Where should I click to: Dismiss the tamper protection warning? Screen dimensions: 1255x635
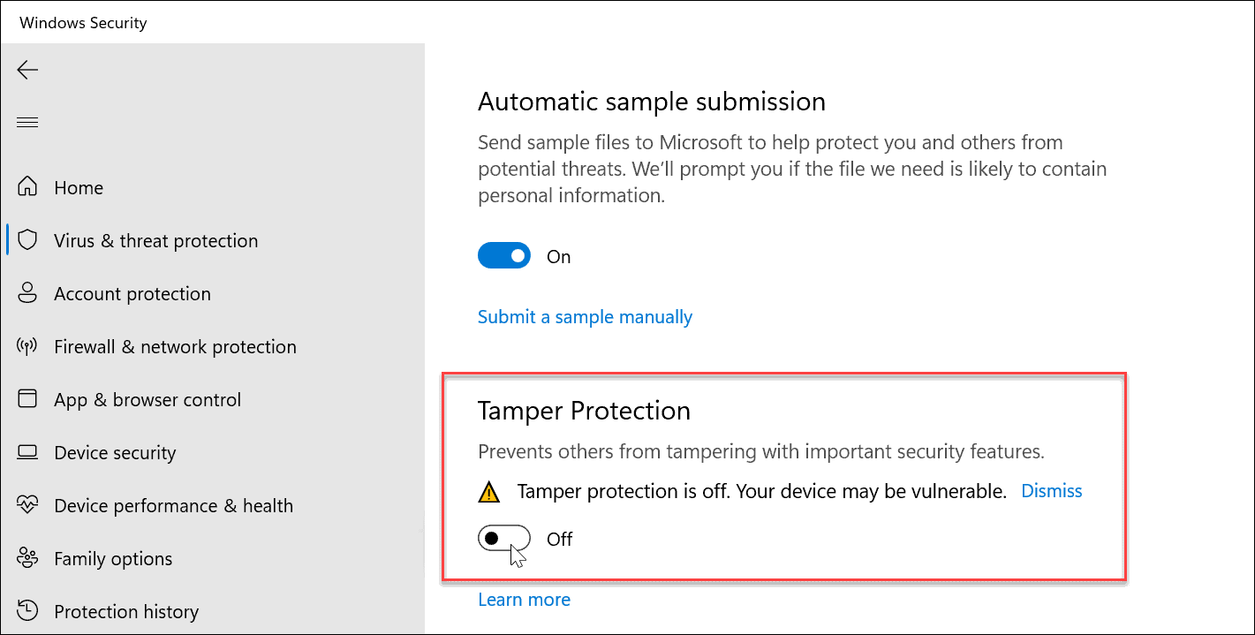1051,490
